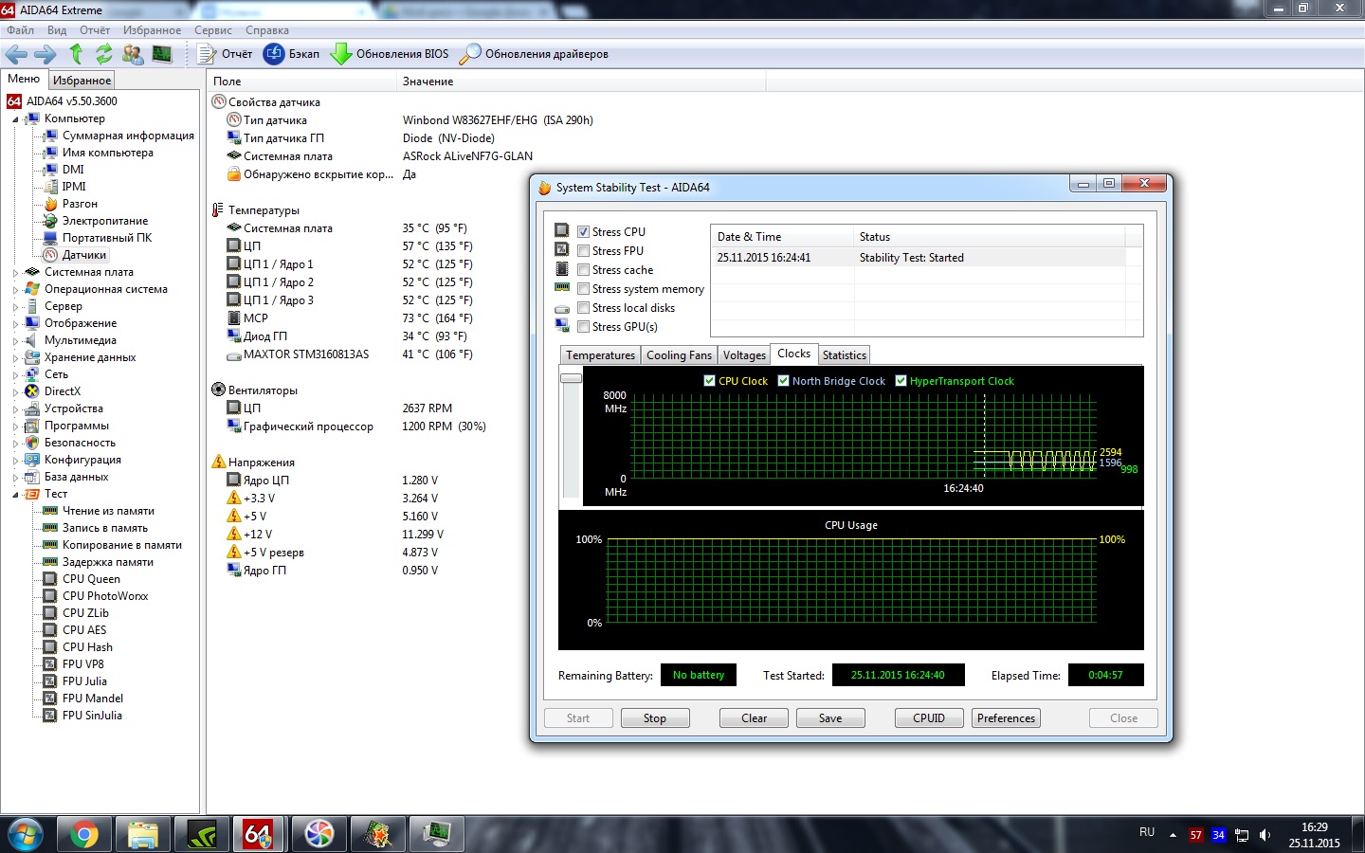1365x853 pixels.
Task: Open the NVIDIA app on the taskbar
Action: pyautogui.click(x=202, y=834)
